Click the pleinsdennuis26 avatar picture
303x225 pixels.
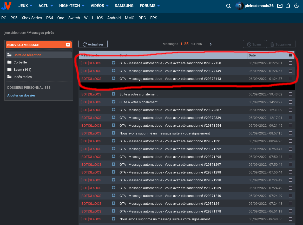point(239,6)
